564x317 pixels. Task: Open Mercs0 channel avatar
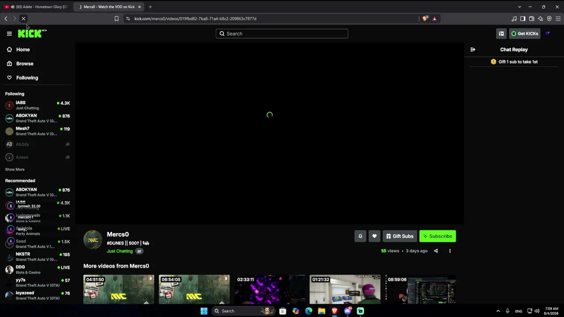point(93,240)
